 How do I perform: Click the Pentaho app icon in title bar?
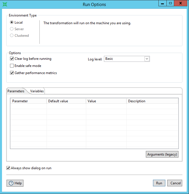click(x=5, y=4)
